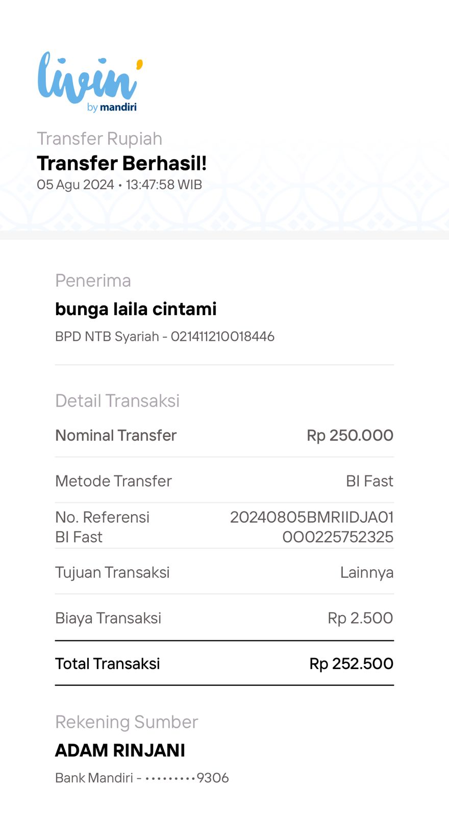The height and width of the screenshot is (816, 449).
Task: Click the Metode Transfer label
Action: point(113,481)
